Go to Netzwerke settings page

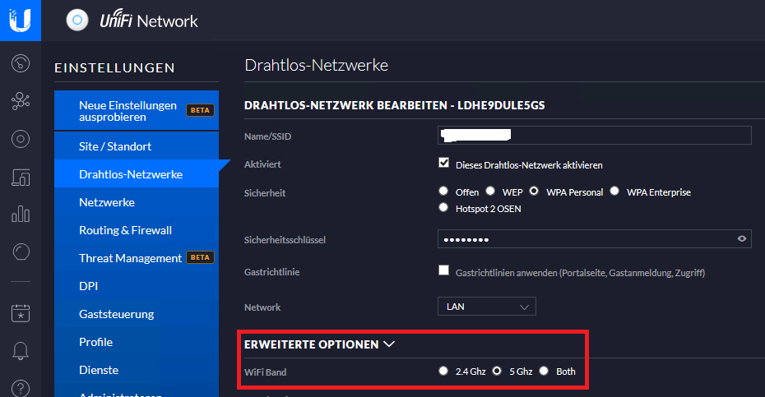[x=107, y=202]
